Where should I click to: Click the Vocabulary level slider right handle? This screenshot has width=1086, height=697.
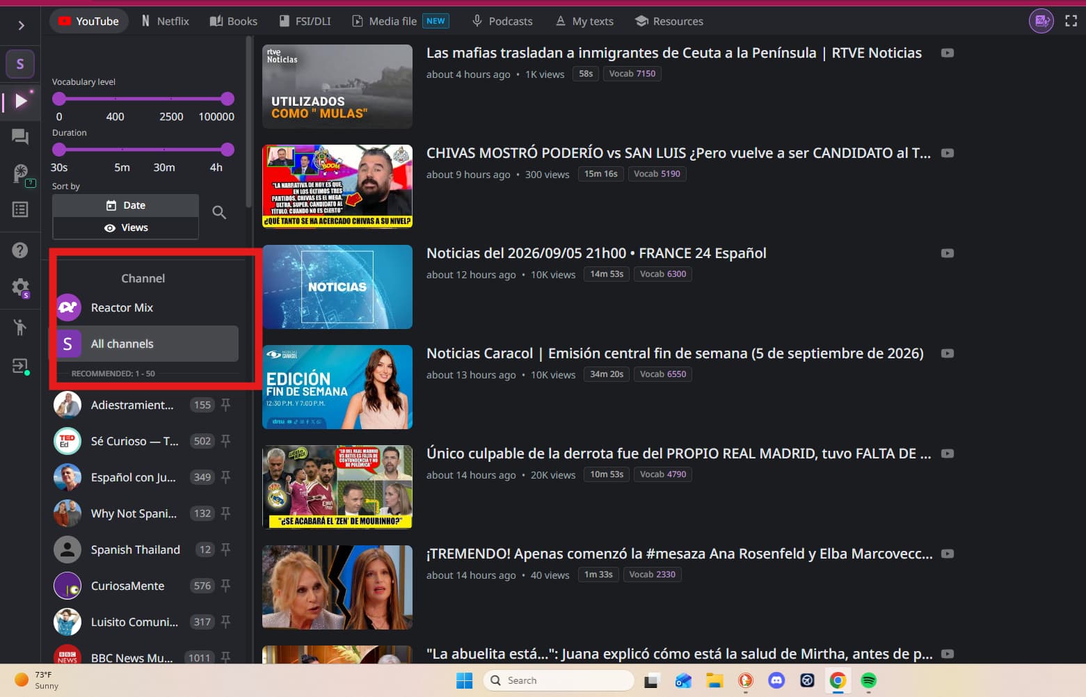click(x=227, y=99)
